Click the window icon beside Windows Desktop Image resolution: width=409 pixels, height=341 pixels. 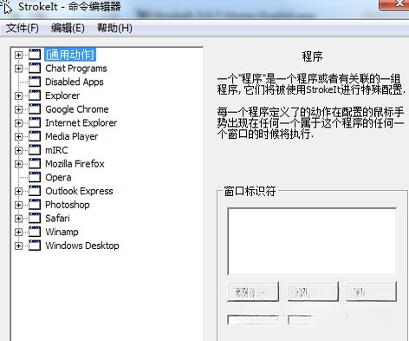click(x=35, y=246)
